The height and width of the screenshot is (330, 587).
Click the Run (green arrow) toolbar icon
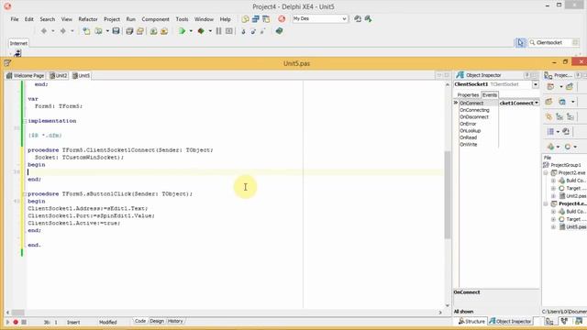182,31
